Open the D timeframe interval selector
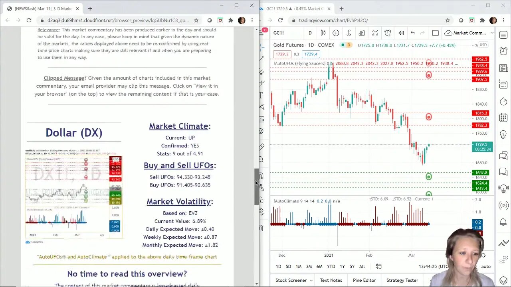This screenshot has width=511, height=287. [x=310, y=33]
